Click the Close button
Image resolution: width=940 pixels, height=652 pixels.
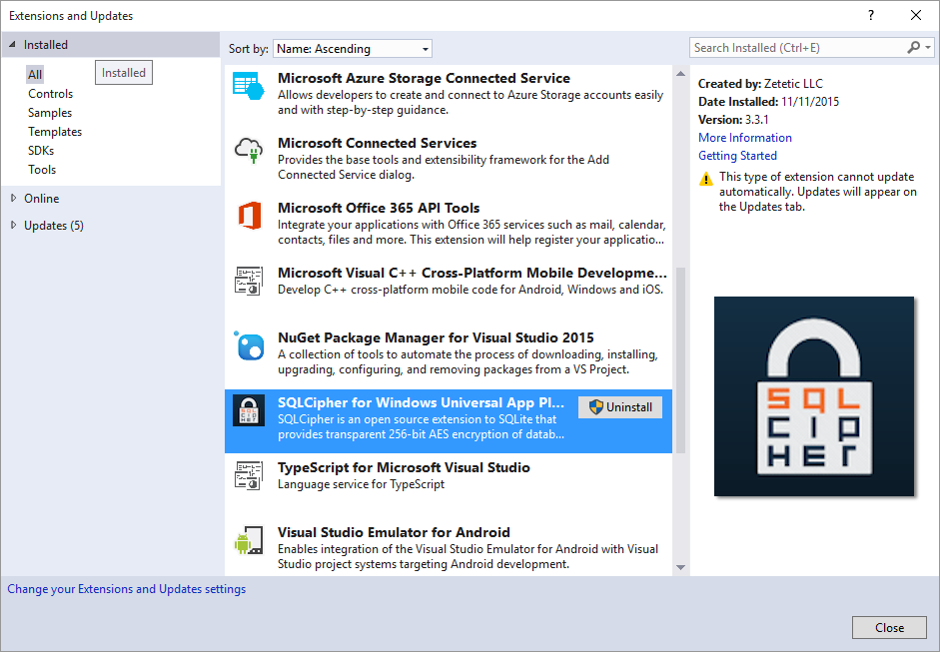889,627
